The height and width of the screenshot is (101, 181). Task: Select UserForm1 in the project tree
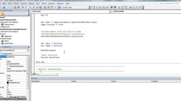coord(8,36)
